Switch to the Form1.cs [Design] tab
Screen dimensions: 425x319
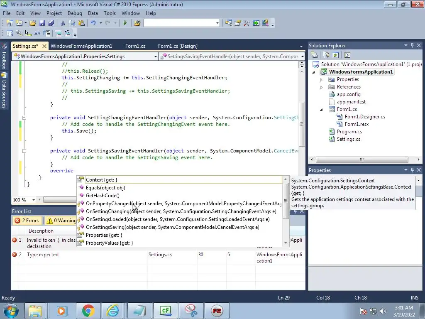coord(178,46)
